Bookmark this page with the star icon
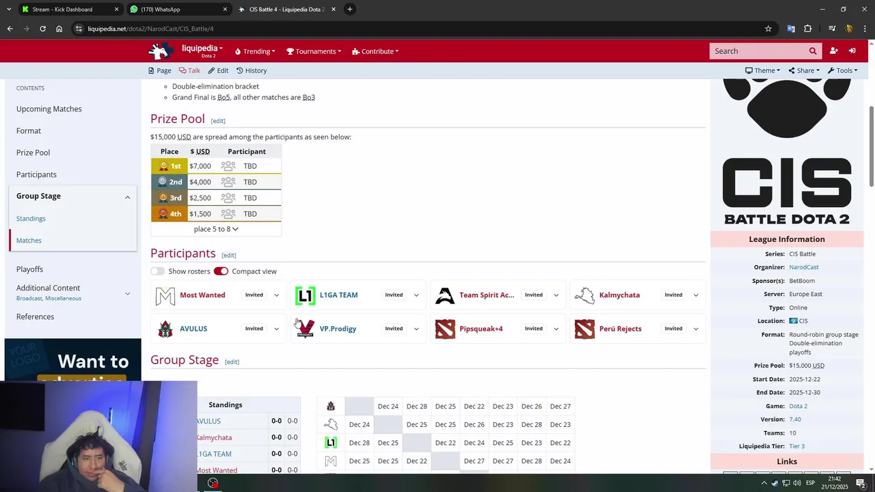875x492 pixels. tap(768, 29)
